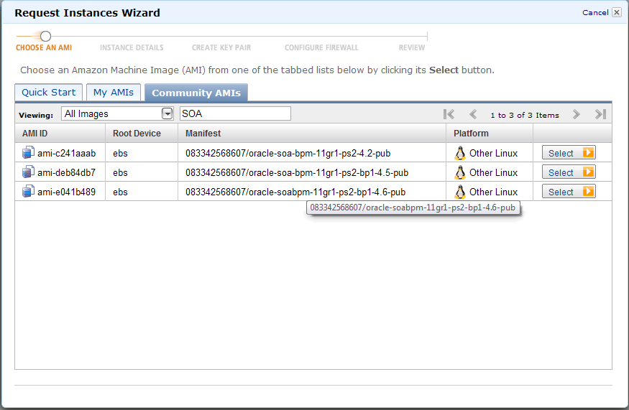
Task: Click the SOA search filter field
Action: click(235, 113)
